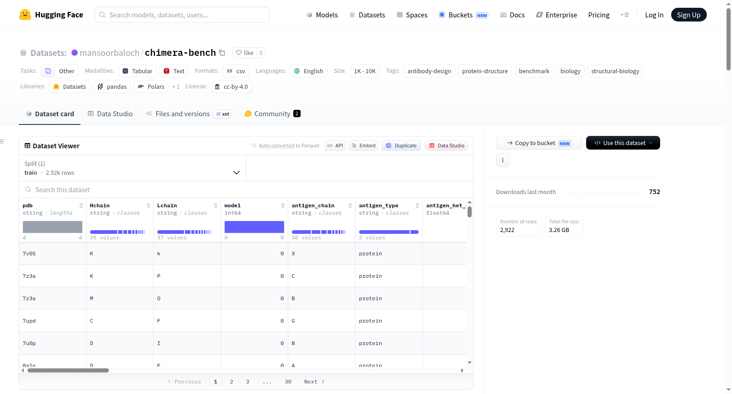Open the Pricing page
The image size is (732, 394).
pos(599,15)
